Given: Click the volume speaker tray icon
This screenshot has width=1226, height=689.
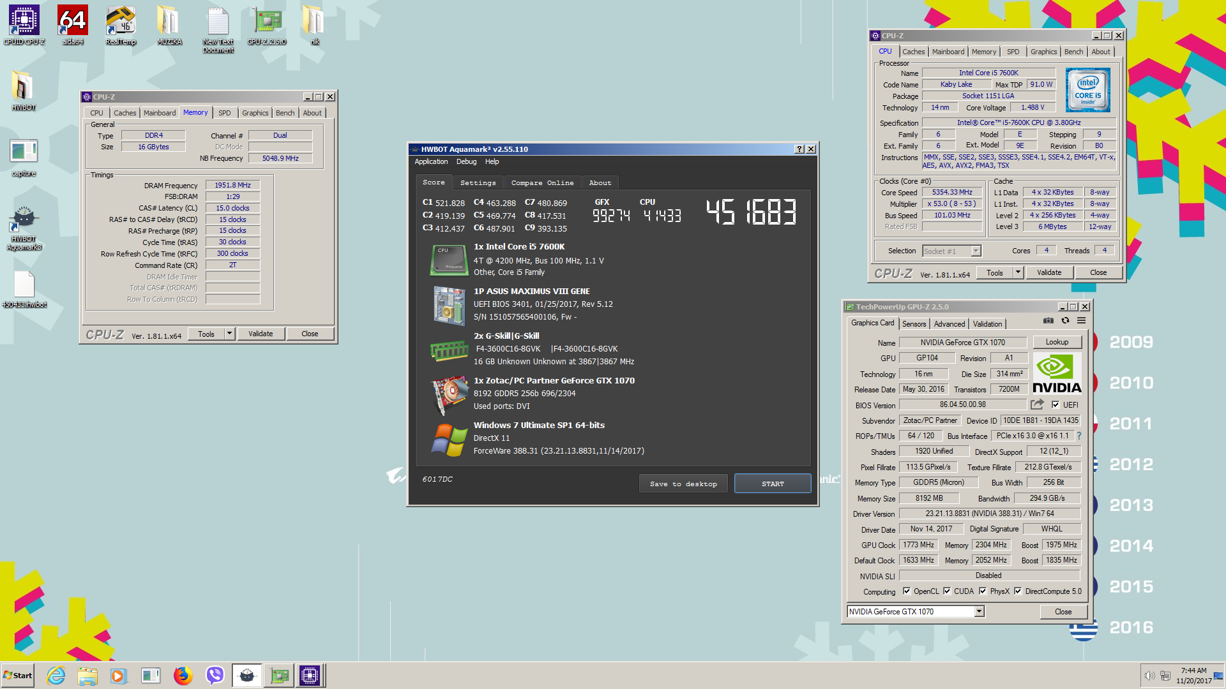Looking at the screenshot, I should tap(1149, 676).
